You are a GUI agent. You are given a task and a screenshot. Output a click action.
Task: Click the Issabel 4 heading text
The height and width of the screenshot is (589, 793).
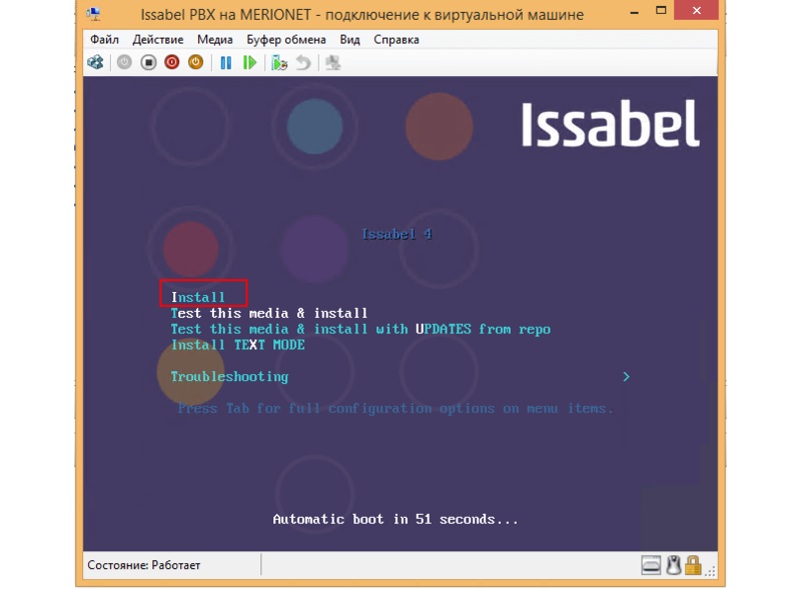pos(397,234)
